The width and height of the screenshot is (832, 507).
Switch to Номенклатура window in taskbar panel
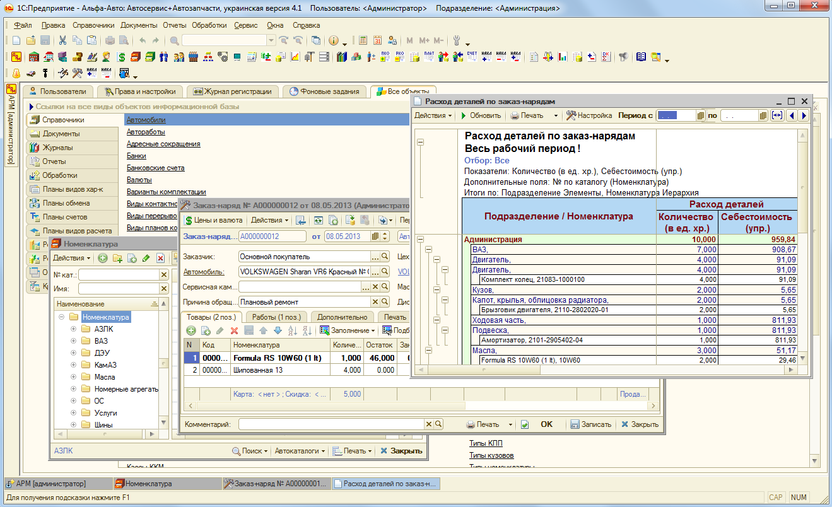click(167, 484)
